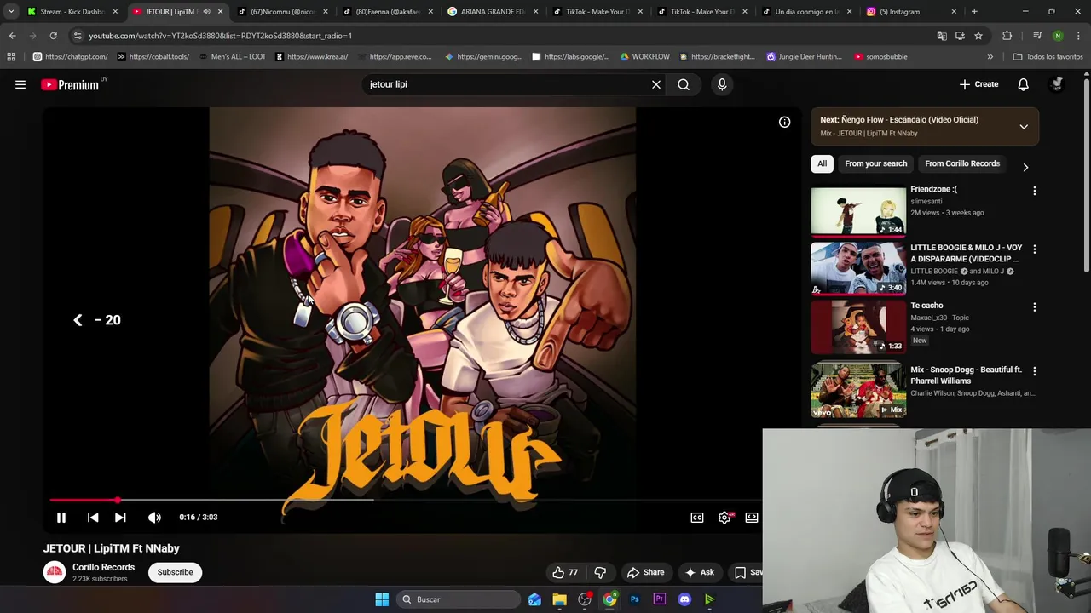Open more options for 'Friendzone :('
Screen dimensions: 1091x613
point(1035,191)
